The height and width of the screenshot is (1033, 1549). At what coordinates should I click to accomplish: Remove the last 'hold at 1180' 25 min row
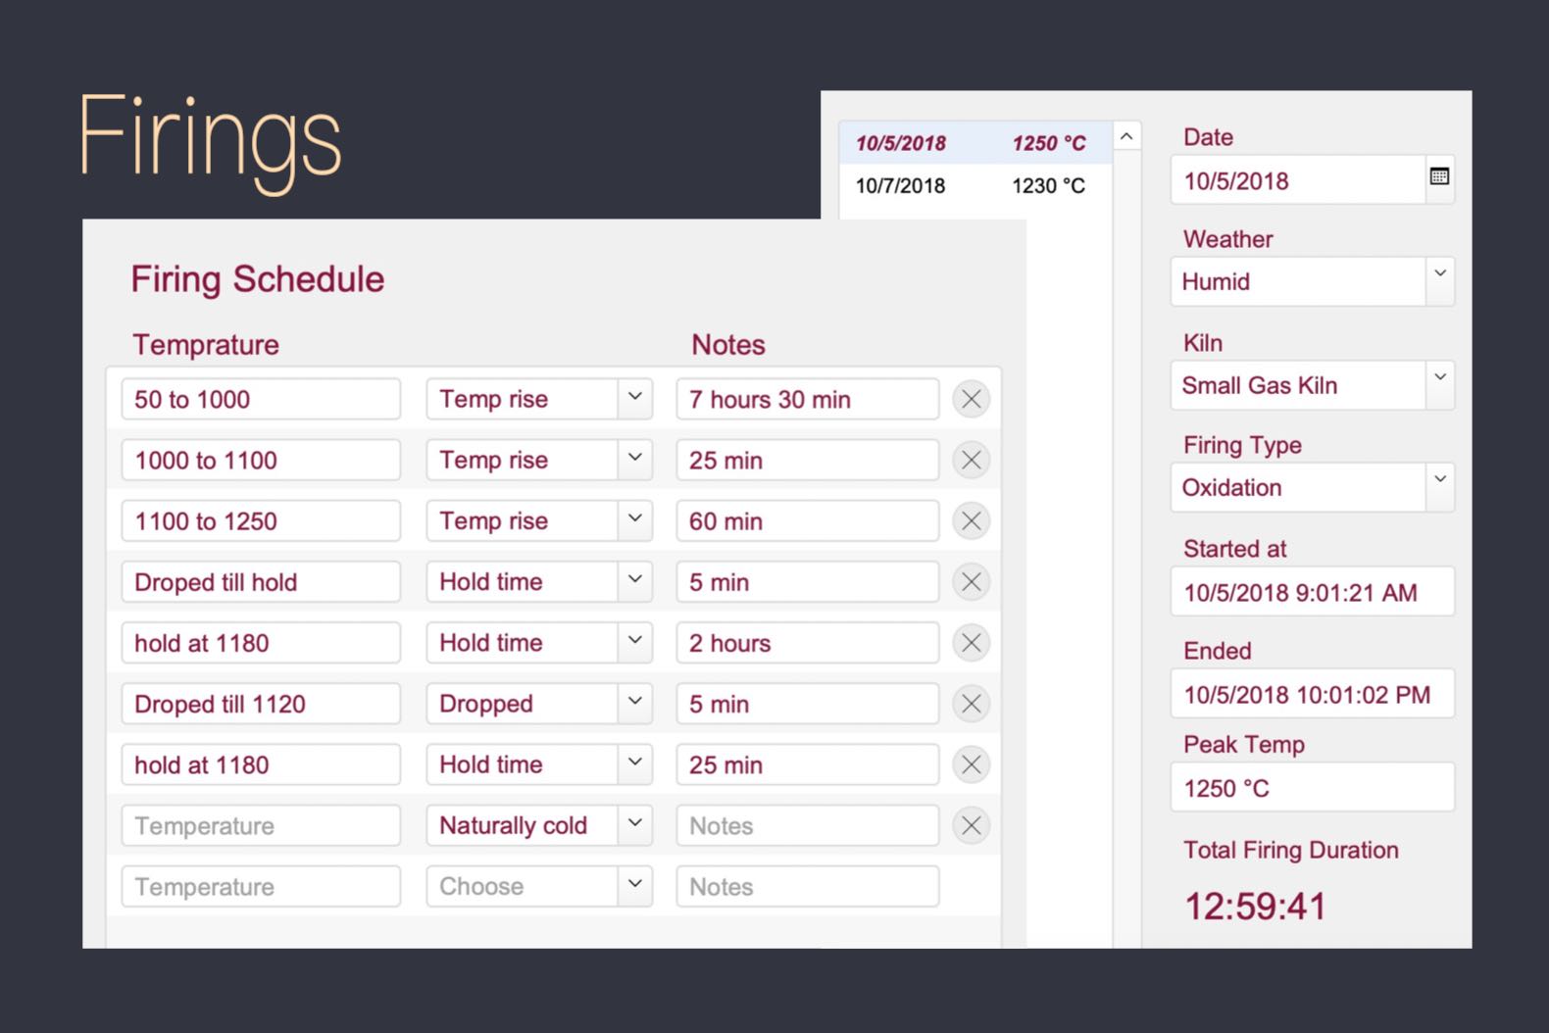971,764
